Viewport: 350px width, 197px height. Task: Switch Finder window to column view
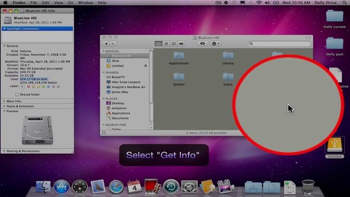click(x=173, y=44)
